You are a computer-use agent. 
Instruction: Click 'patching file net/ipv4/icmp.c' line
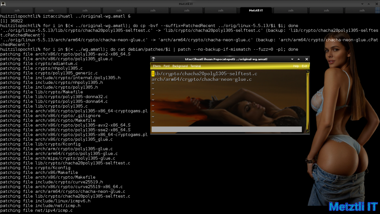tap(37, 210)
